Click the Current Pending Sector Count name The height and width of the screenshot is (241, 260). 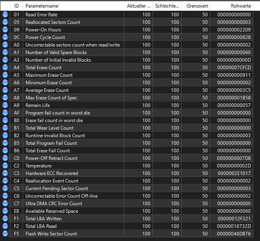pyautogui.click(x=57, y=189)
